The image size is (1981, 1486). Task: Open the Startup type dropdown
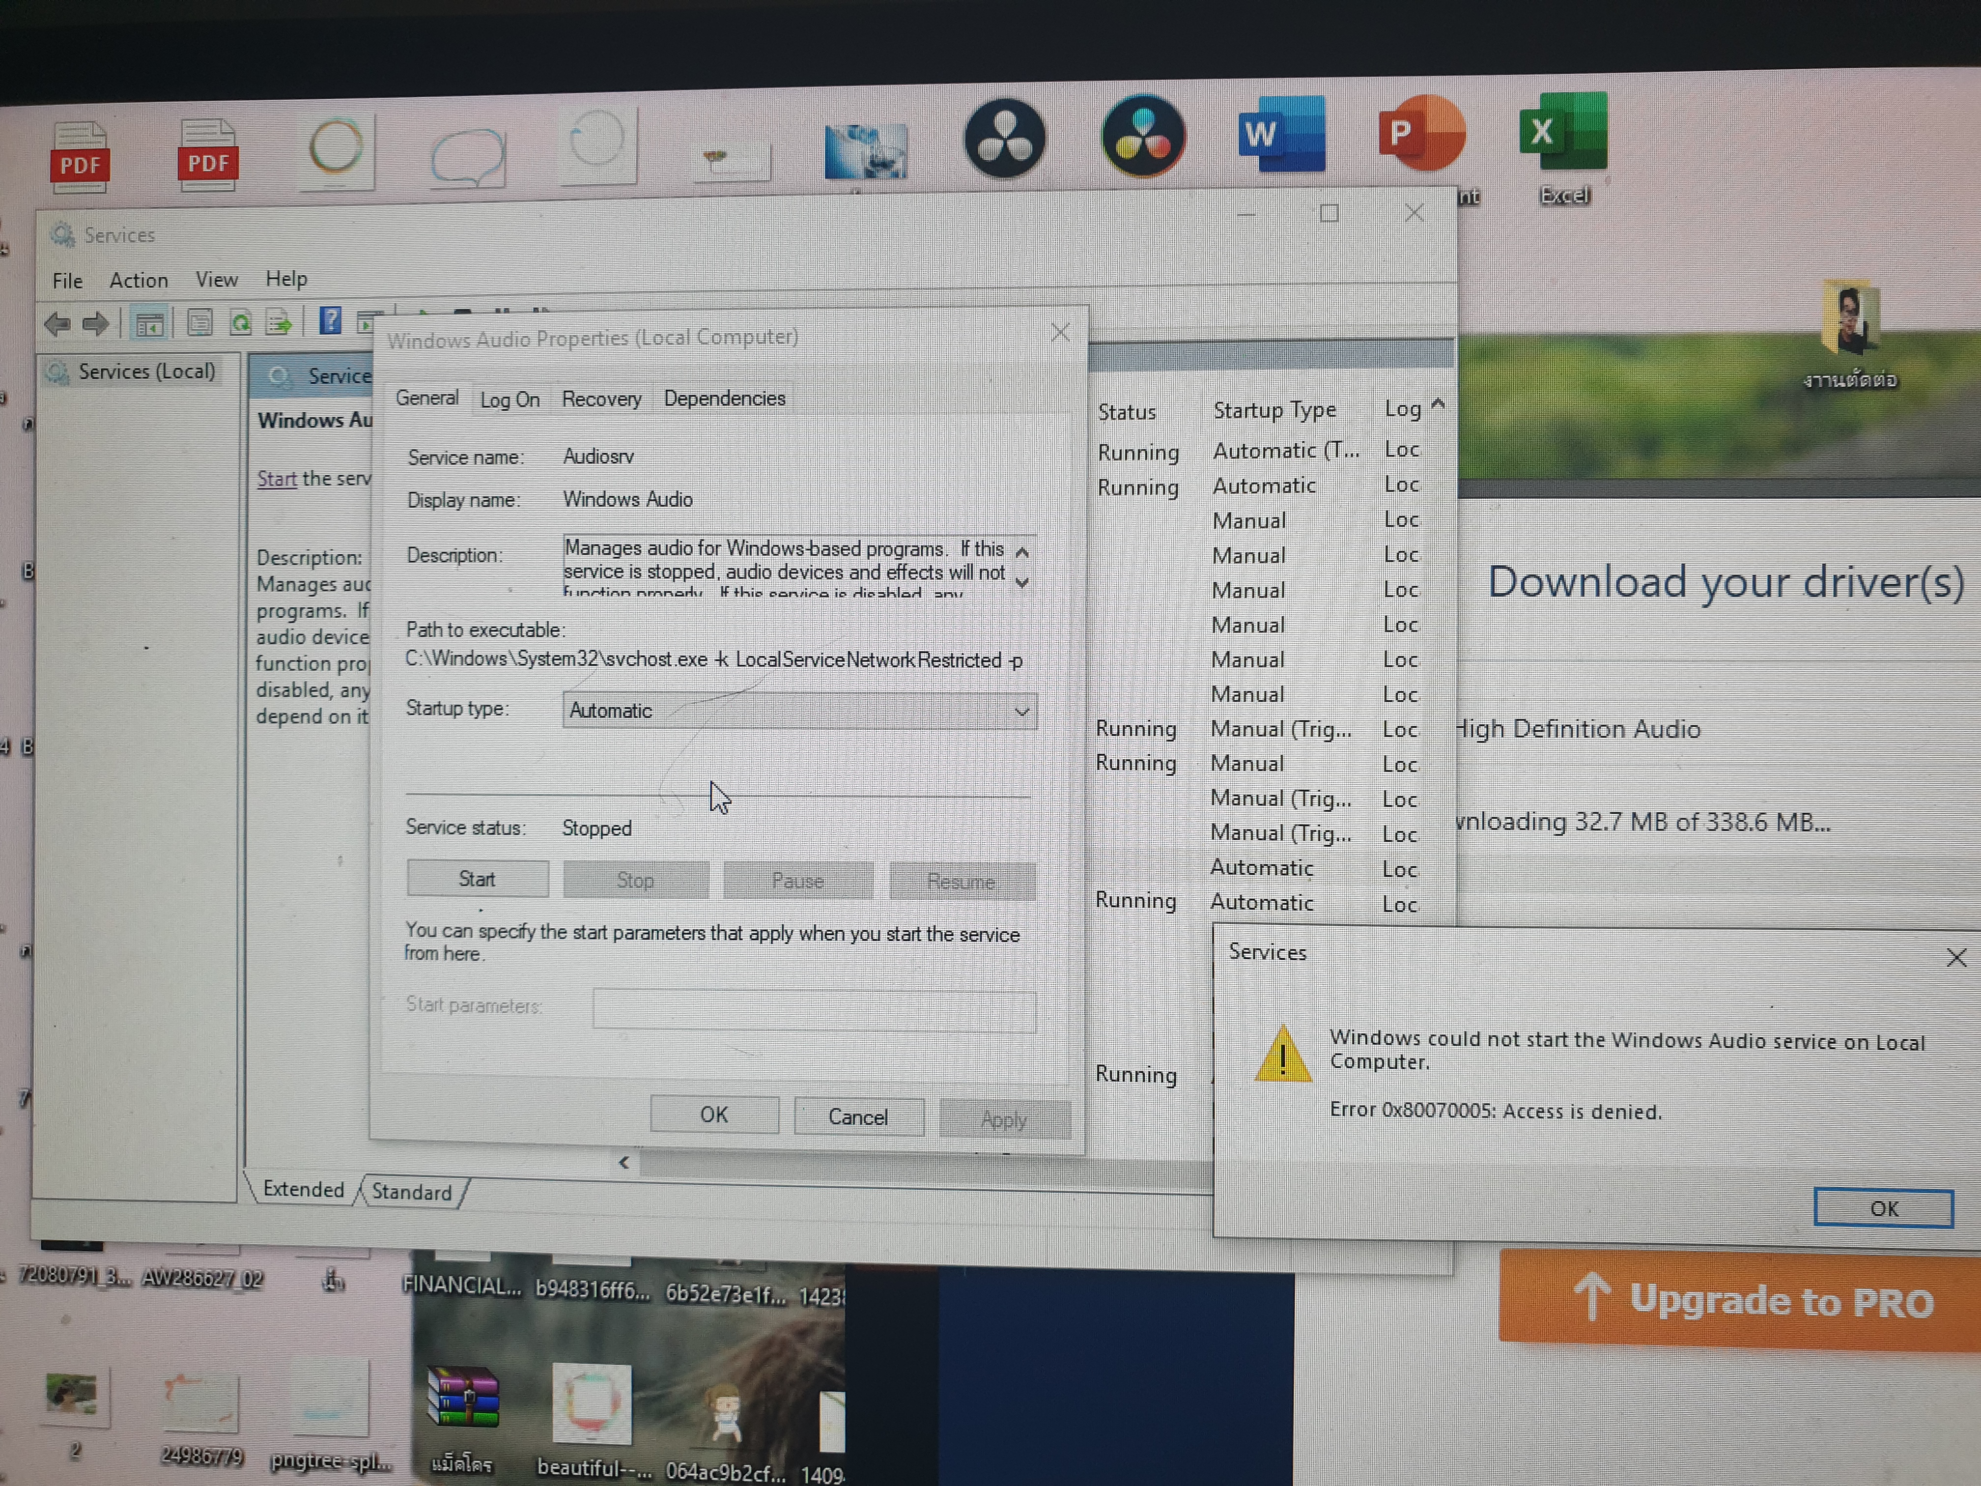coord(799,711)
